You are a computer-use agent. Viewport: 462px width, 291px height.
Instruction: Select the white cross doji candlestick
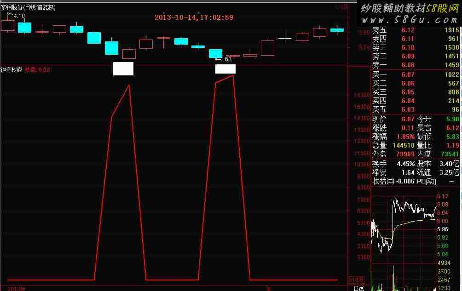pyautogui.click(x=285, y=37)
